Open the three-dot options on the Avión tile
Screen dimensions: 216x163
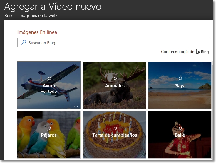click(76, 107)
